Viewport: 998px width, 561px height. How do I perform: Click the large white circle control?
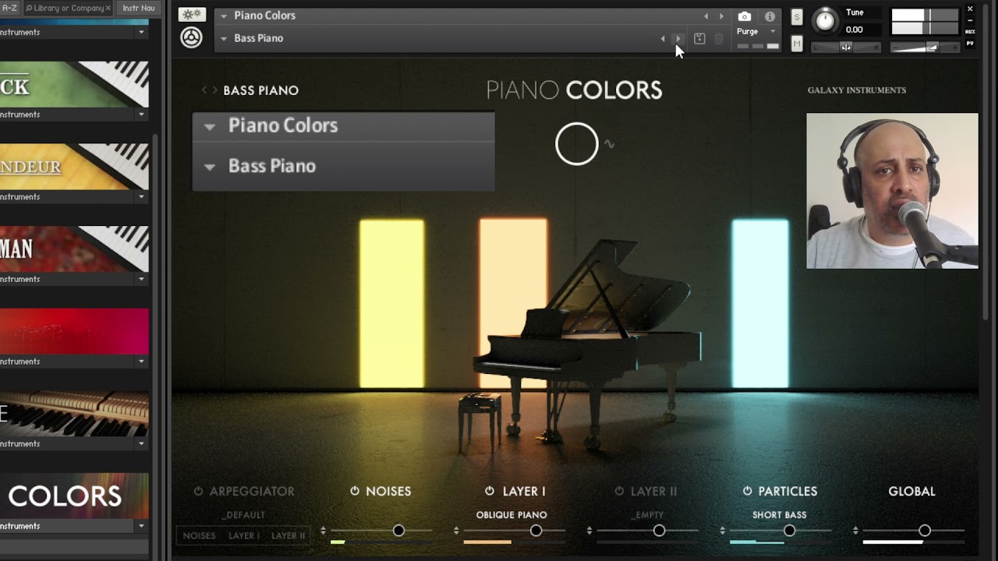click(x=577, y=144)
